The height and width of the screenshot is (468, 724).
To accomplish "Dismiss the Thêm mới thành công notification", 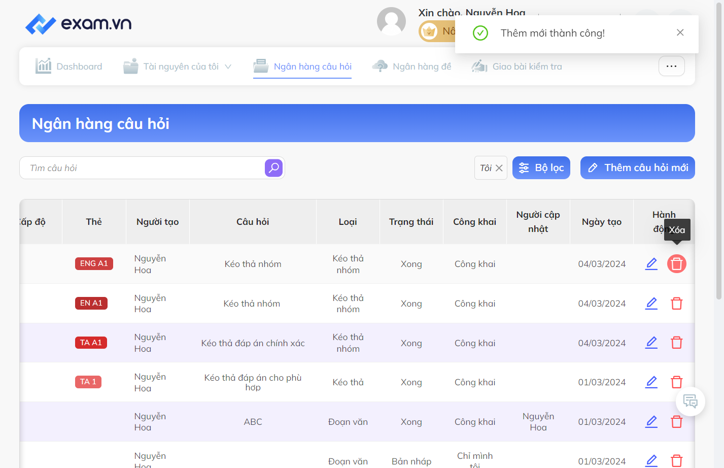I will point(680,32).
